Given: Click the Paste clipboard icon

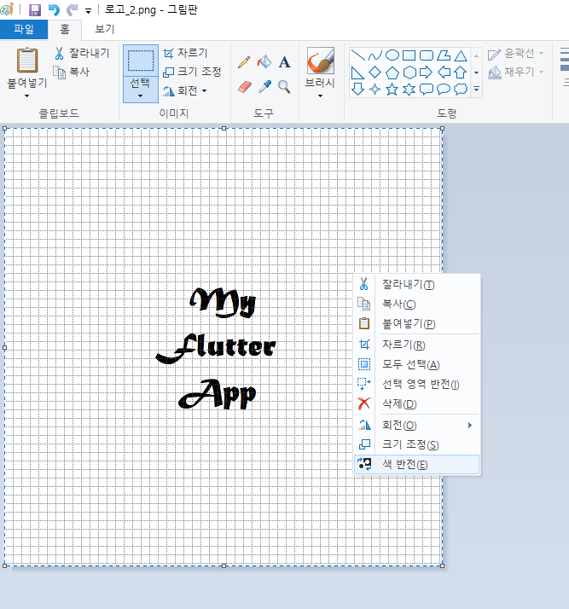Looking at the screenshot, I should point(27,61).
